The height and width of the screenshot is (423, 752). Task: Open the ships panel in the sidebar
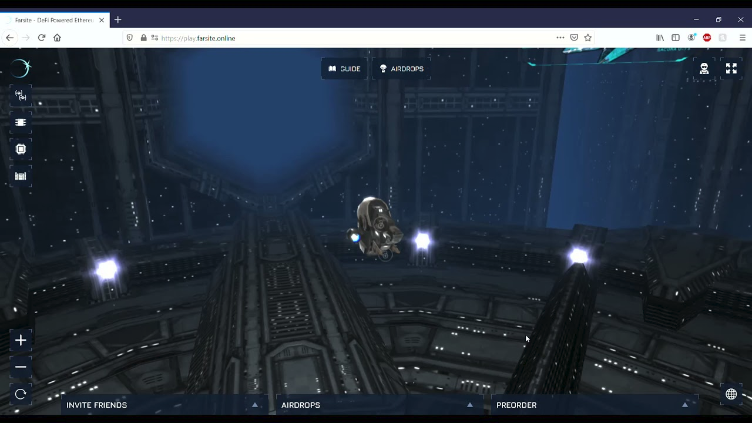21,95
